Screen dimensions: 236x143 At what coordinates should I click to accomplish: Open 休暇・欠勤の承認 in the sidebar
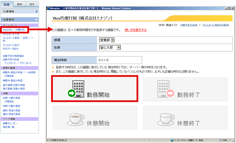pos(12,106)
